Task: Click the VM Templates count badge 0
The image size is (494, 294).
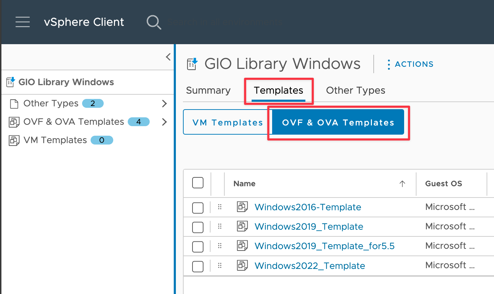Action: tap(102, 140)
